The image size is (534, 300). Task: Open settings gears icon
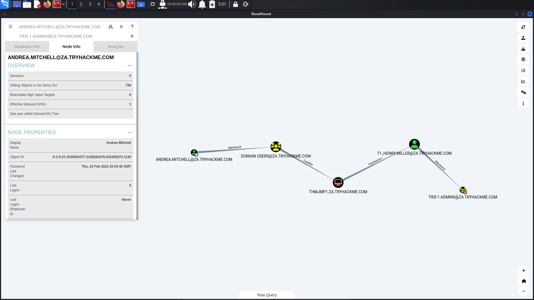[523, 92]
